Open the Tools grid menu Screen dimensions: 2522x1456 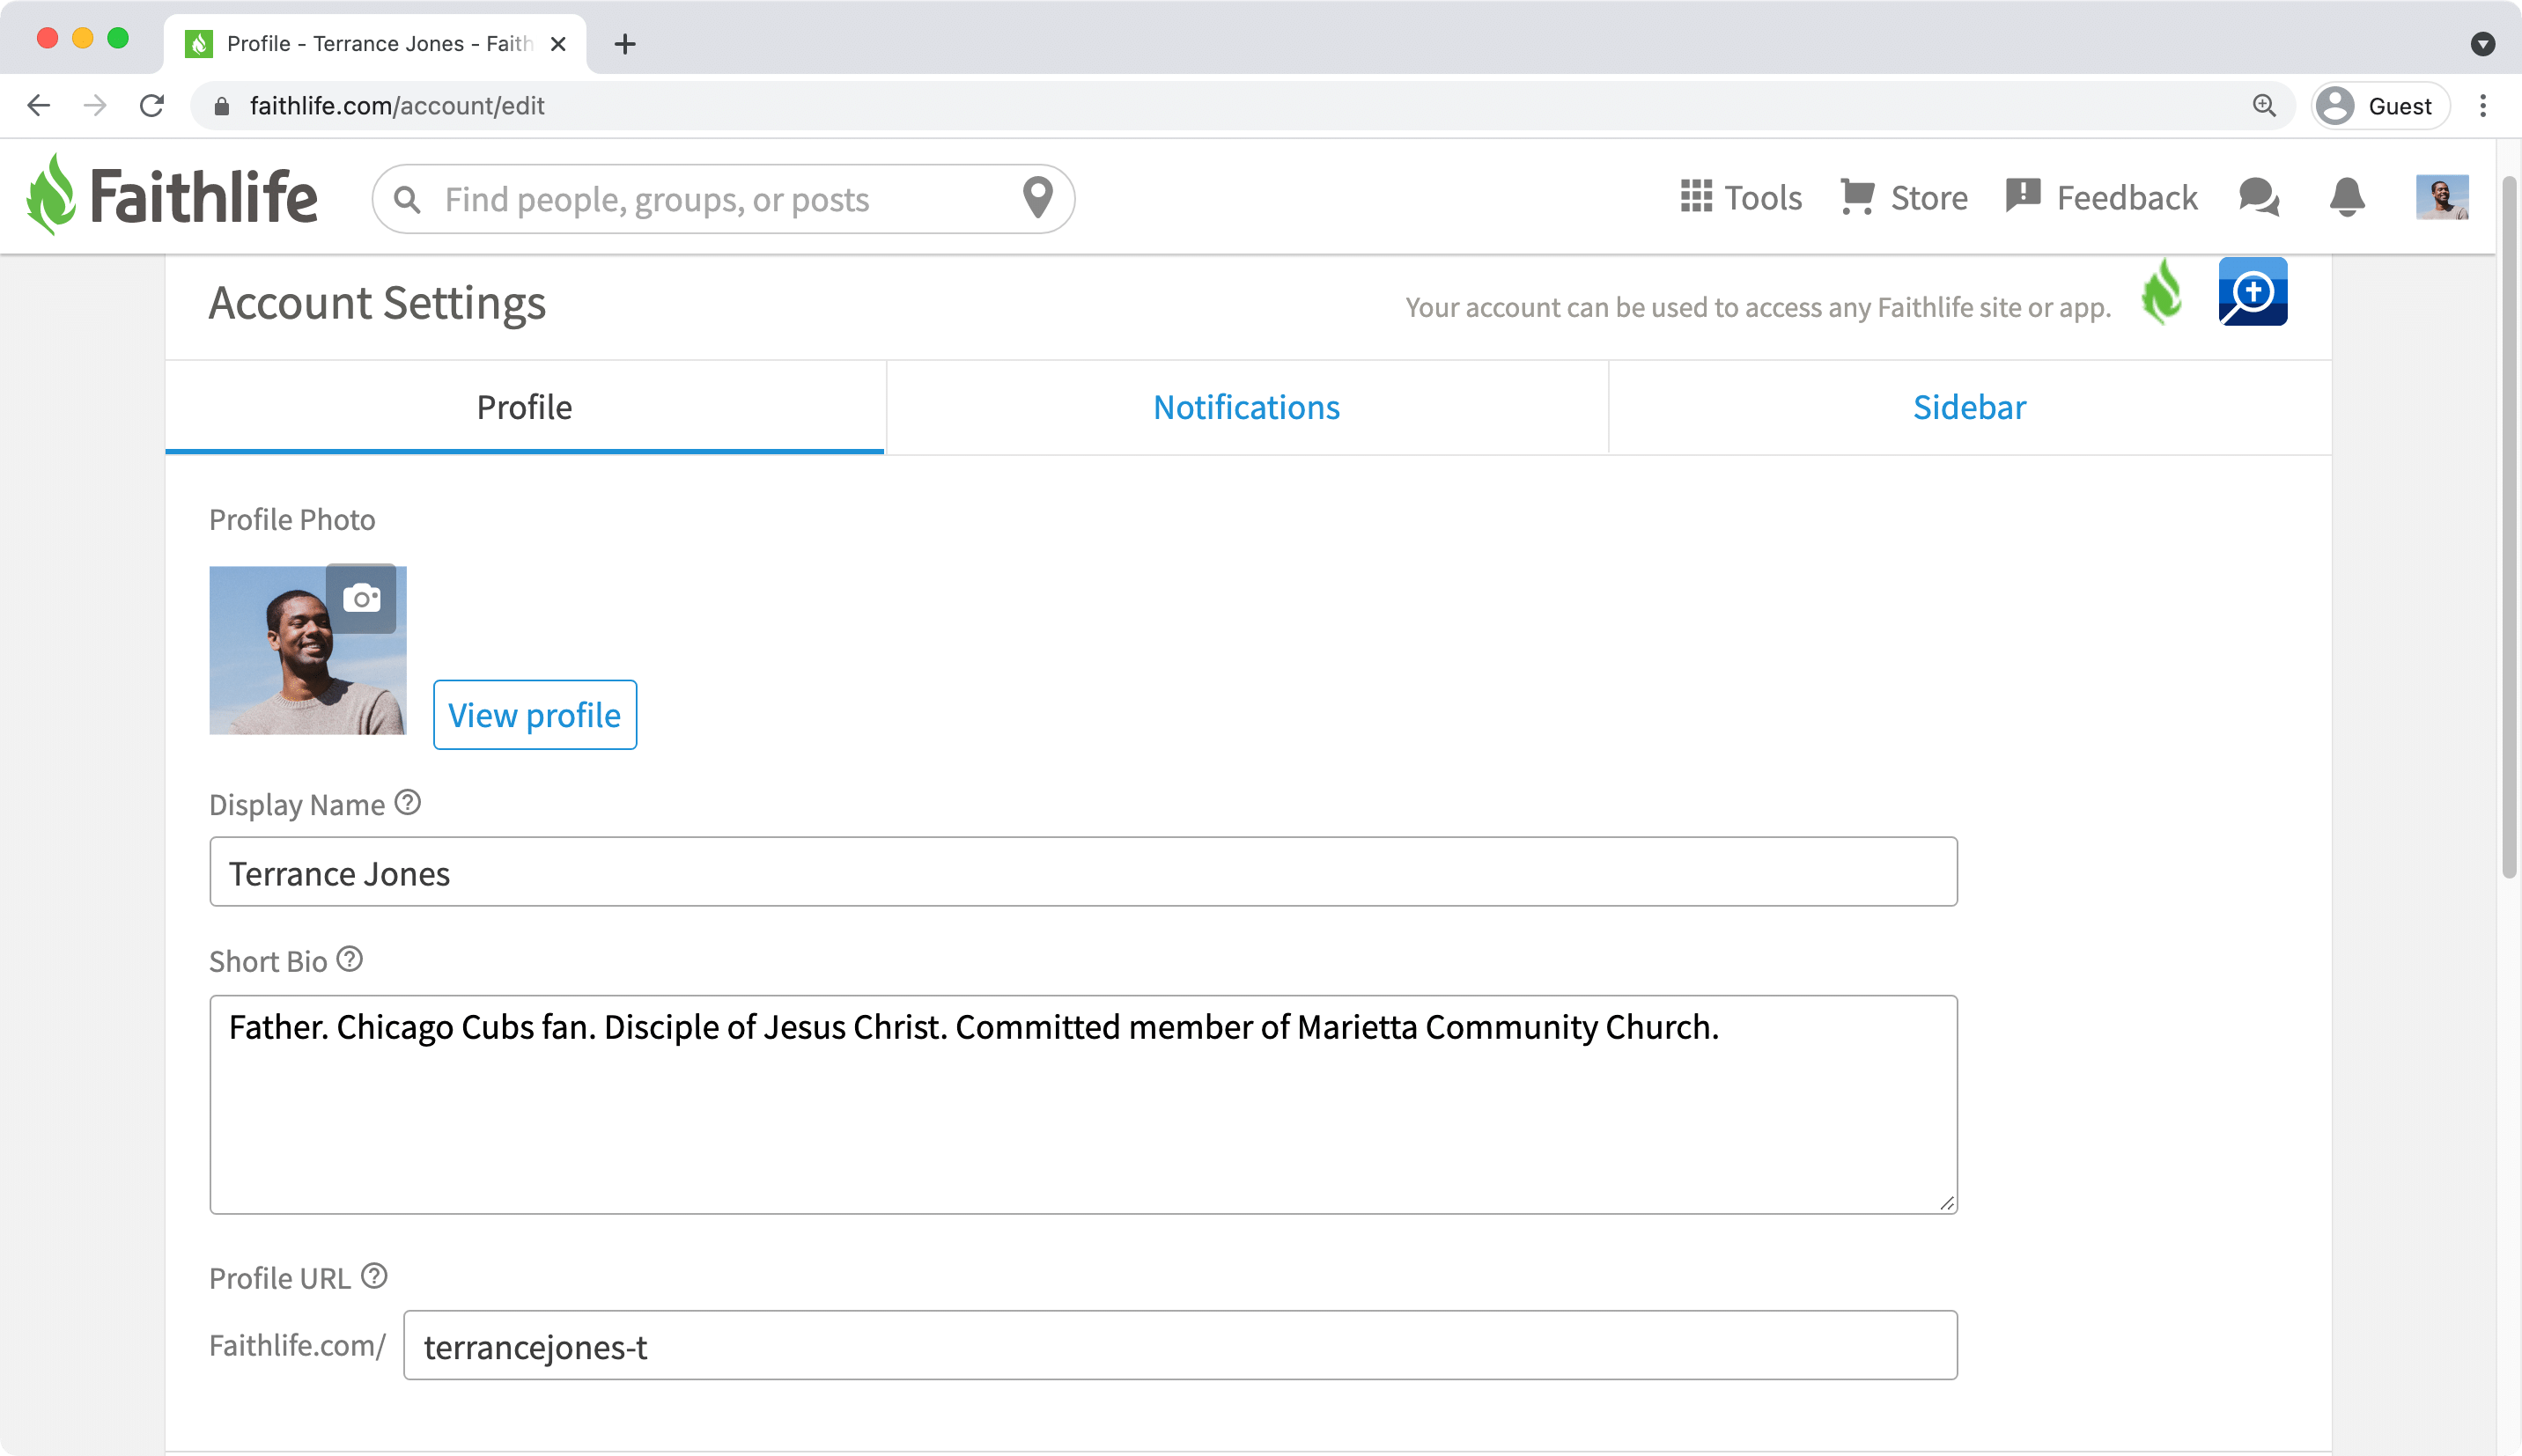click(x=1741, y=198)
